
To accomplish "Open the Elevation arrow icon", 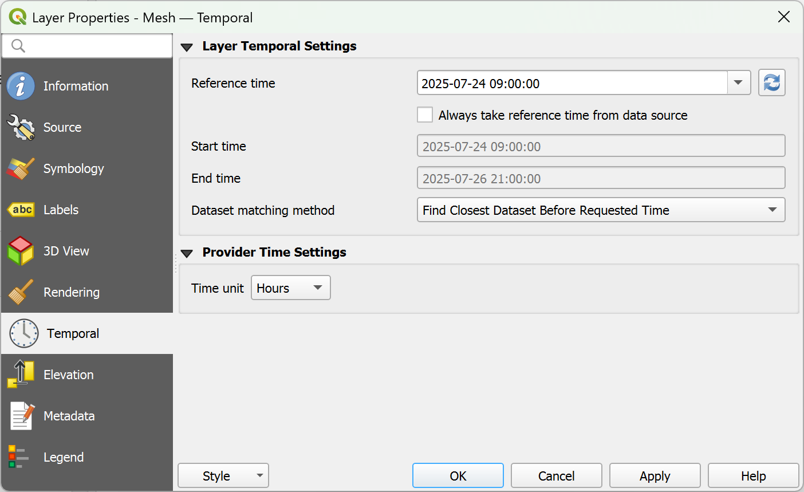I will [21, 375].
